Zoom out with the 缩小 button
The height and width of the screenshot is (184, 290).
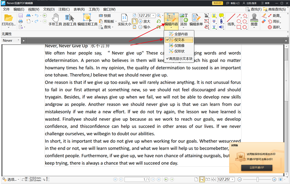tap(144, 27)
